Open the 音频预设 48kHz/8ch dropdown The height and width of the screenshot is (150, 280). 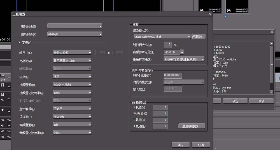[x=75, y=34]
